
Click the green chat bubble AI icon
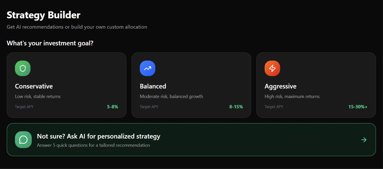point(23,140)
